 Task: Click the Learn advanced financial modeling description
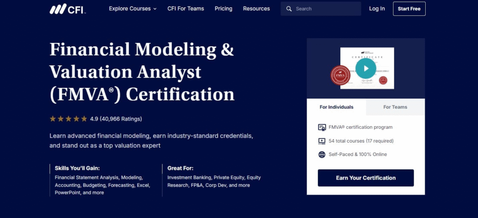point(151,141)
